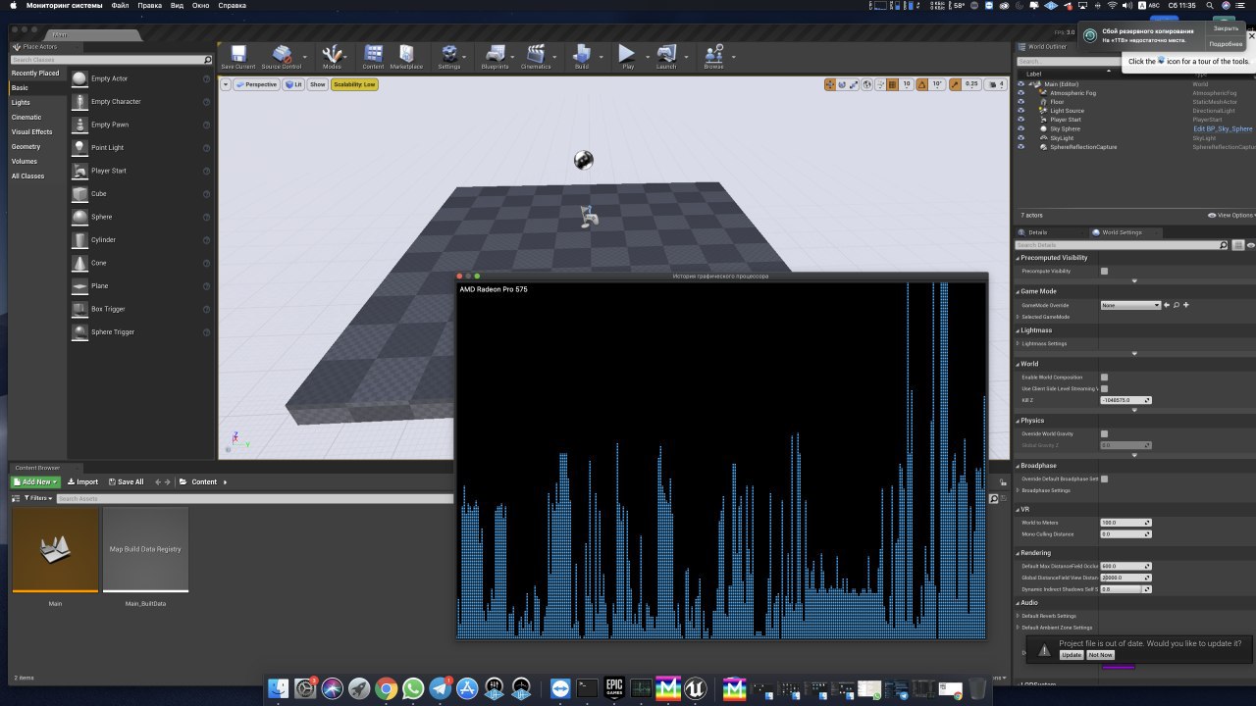Open Source Control from the toolbar

(281, 57)
